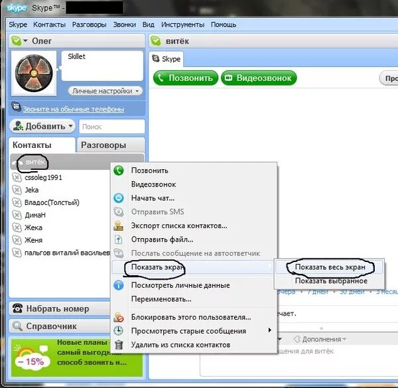Viewport: 398px width, 388px height.
Task: Choose Позвонить in context menu
Action: coord(194,170)
